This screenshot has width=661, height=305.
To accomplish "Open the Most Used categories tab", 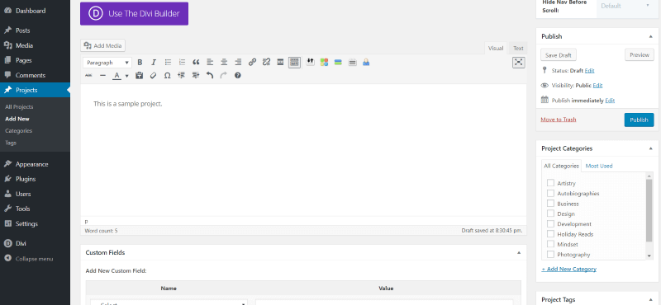I will click(598, 166).
